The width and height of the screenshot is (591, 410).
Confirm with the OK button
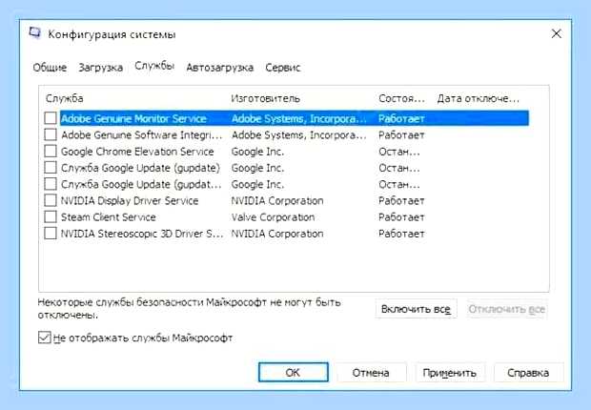(294, 373)
